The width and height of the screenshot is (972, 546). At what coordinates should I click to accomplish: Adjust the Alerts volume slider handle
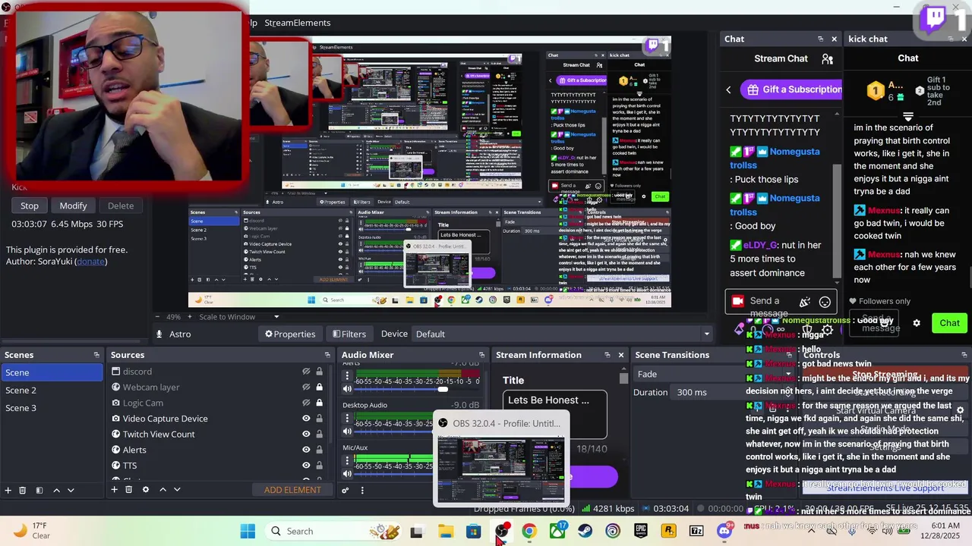(443, 389)
